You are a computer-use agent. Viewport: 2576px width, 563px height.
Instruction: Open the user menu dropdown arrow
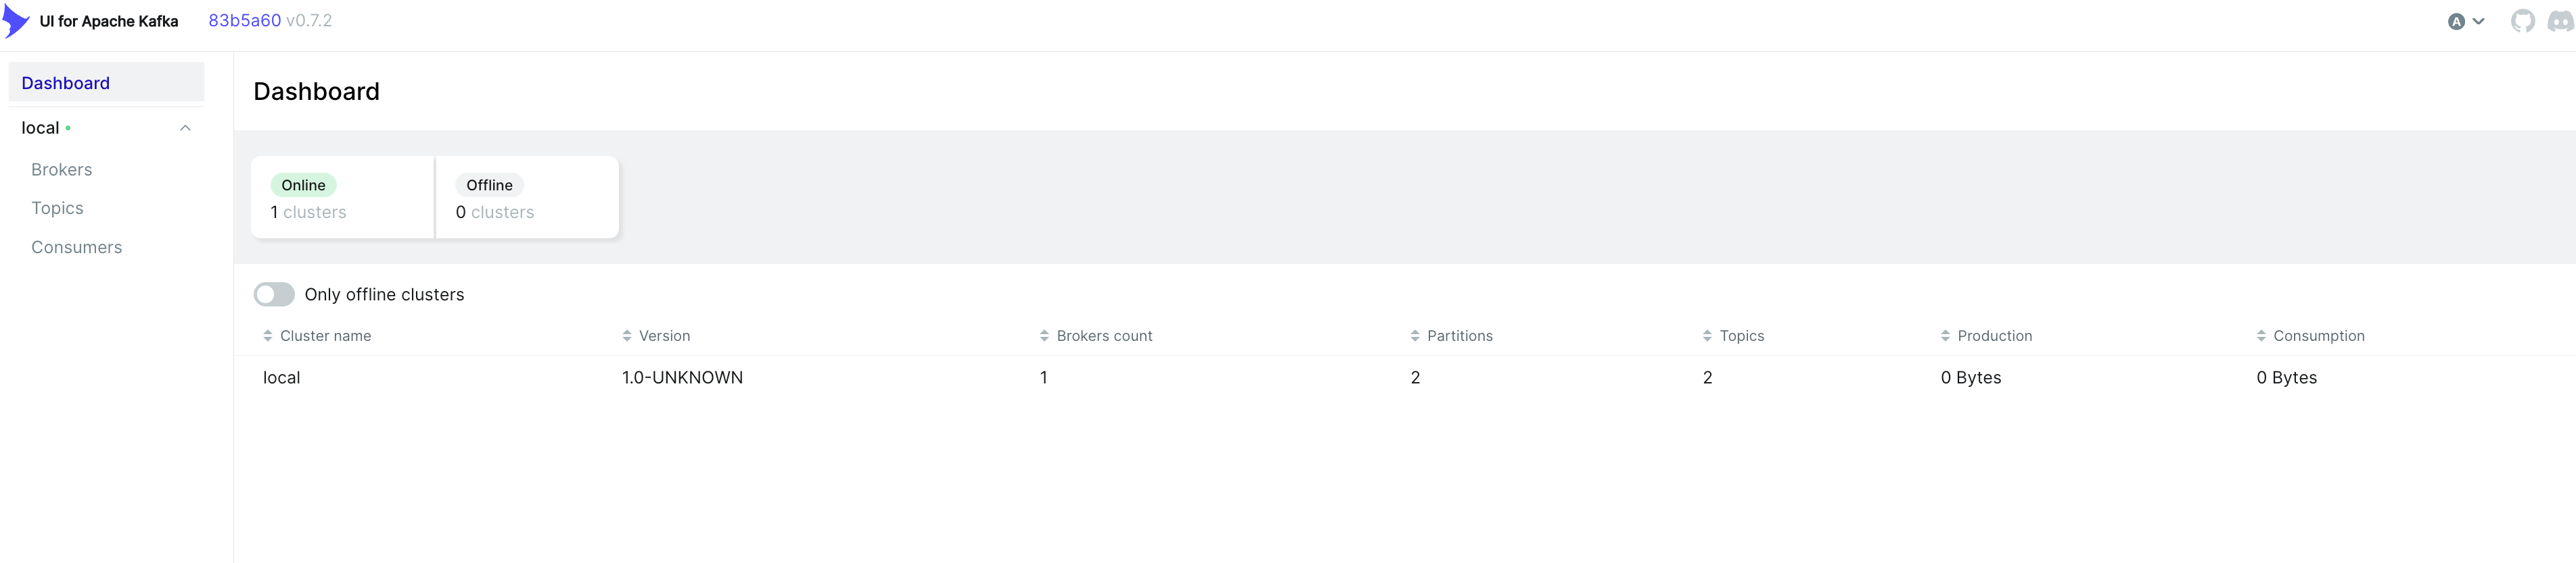click(2479, 21)
